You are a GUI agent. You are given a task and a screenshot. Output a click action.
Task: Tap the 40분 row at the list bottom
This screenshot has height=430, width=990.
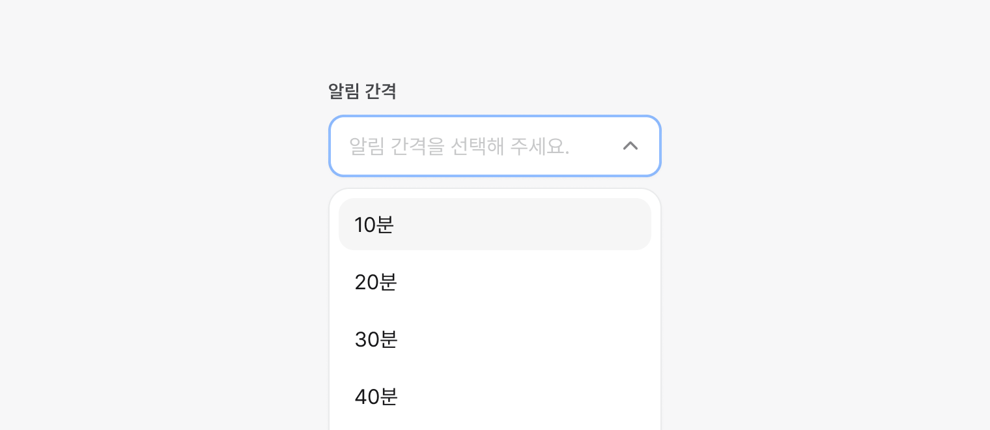495,397
